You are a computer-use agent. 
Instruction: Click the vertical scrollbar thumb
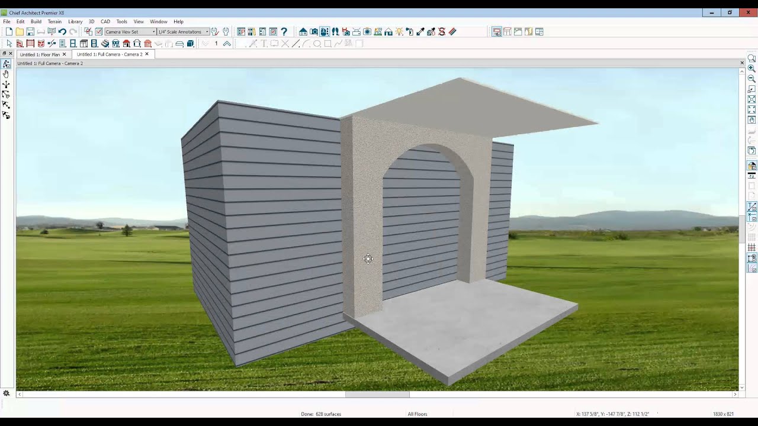[x=742, y=230]
